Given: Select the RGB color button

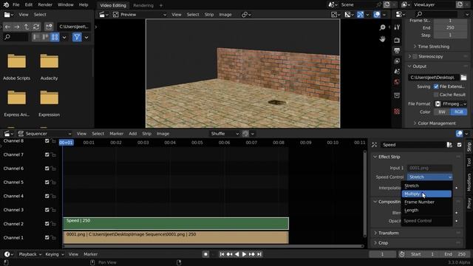Looking at the screenshot, I should [x=458, y=112].
